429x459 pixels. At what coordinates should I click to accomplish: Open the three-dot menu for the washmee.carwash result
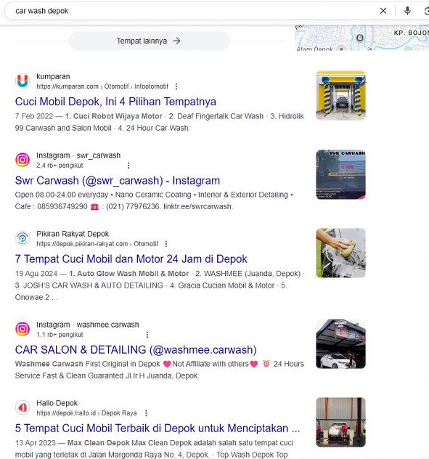click(x=147, y=335)
